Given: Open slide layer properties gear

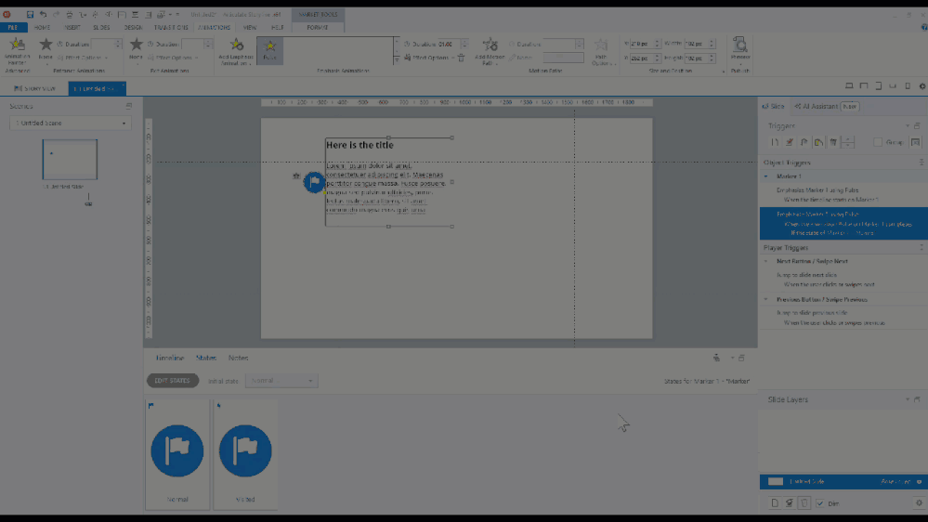Looking at the screenshot, I should point(919,503).
